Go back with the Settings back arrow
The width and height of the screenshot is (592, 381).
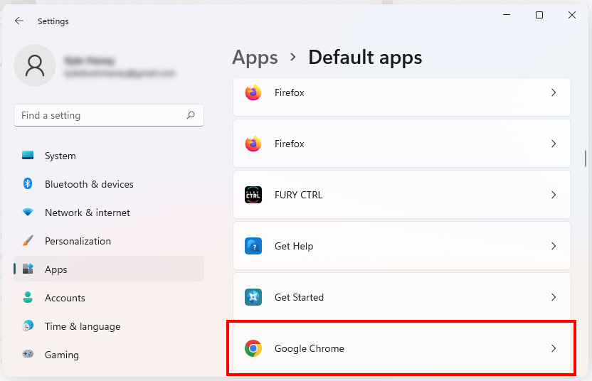19,21
